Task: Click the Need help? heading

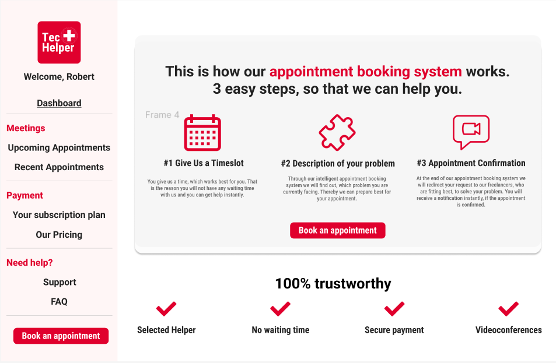Action: point(29,263)
